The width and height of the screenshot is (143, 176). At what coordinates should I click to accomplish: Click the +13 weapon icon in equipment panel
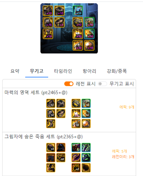[x=78, y=11]
